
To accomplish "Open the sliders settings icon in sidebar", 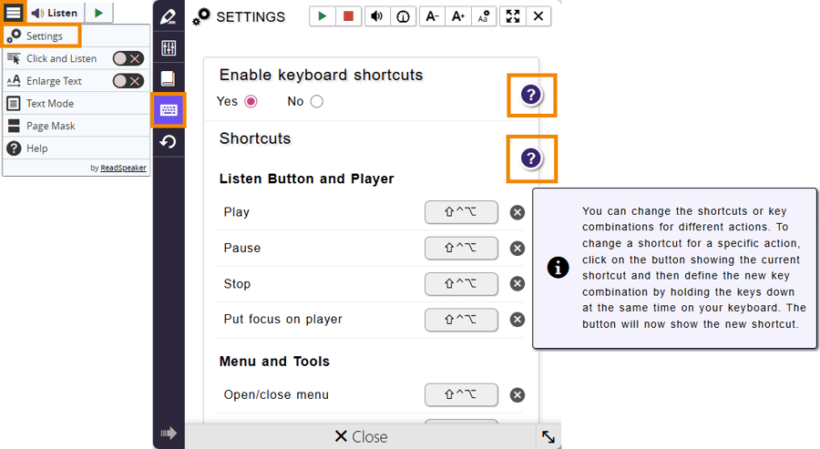I will click(169, 48).
